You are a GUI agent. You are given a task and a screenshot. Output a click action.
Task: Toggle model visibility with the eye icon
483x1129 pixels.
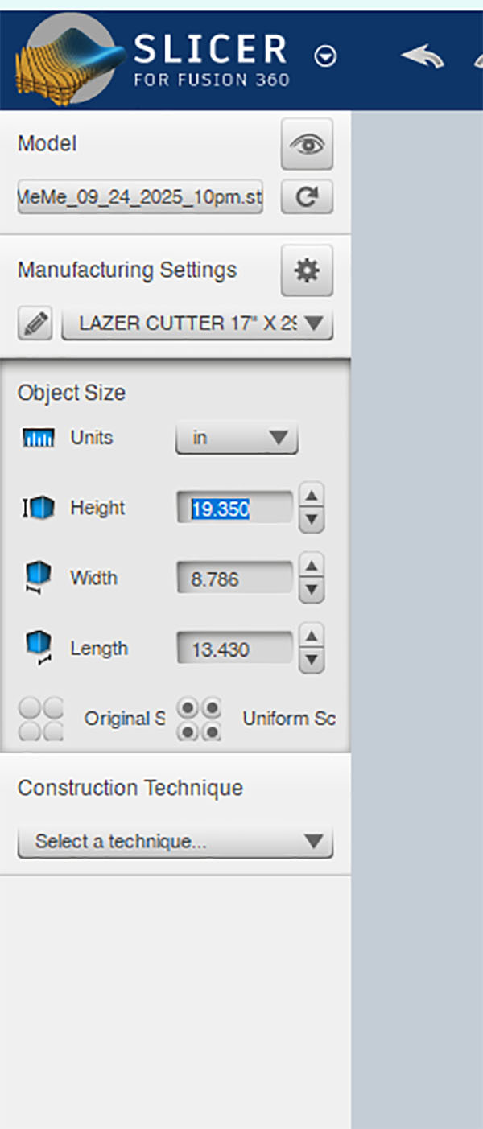[307, 144]
